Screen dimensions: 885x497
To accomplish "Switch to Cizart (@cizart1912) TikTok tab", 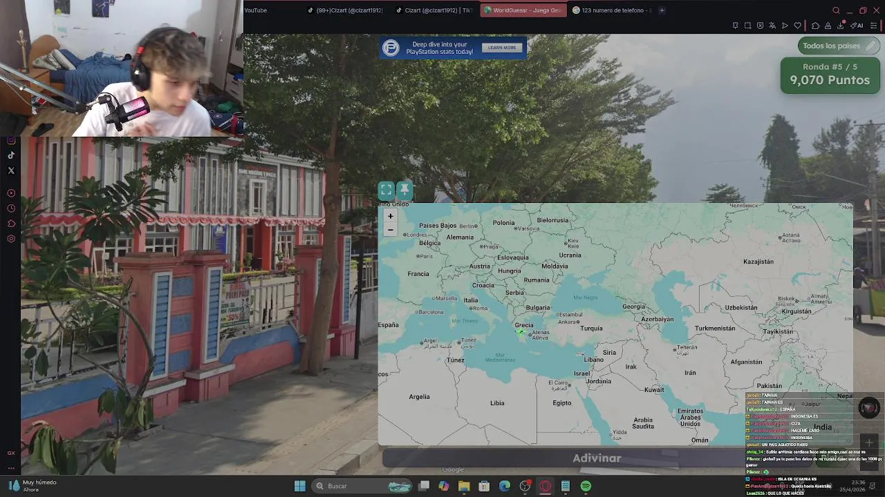I will [x=434, y=10].
